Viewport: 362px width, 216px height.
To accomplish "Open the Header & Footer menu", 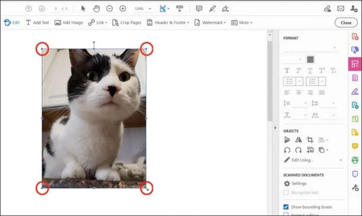I will pyautogui.click(x=168, y=22).
